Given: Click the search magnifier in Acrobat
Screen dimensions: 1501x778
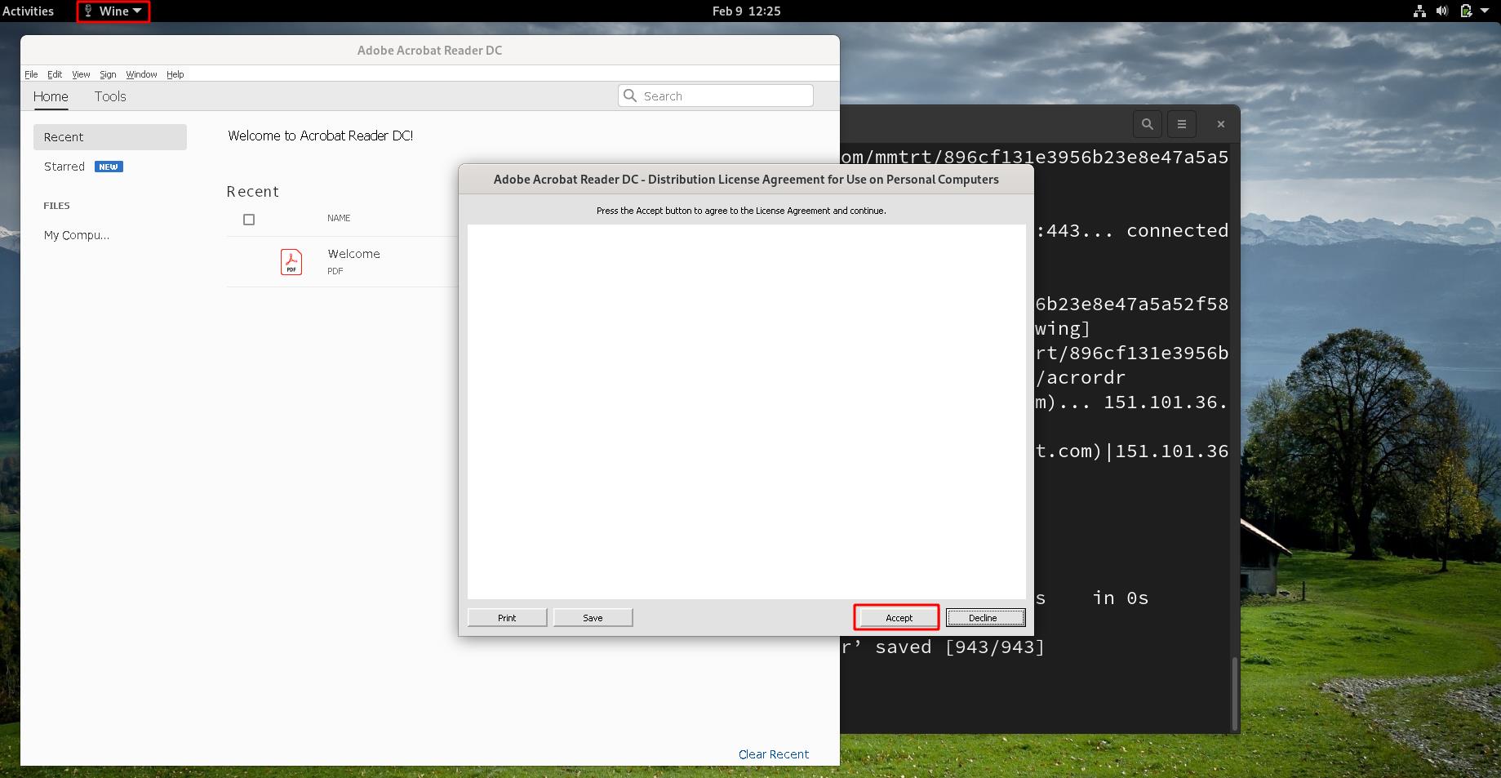Looking at the screenshot, I should [630, 96].
